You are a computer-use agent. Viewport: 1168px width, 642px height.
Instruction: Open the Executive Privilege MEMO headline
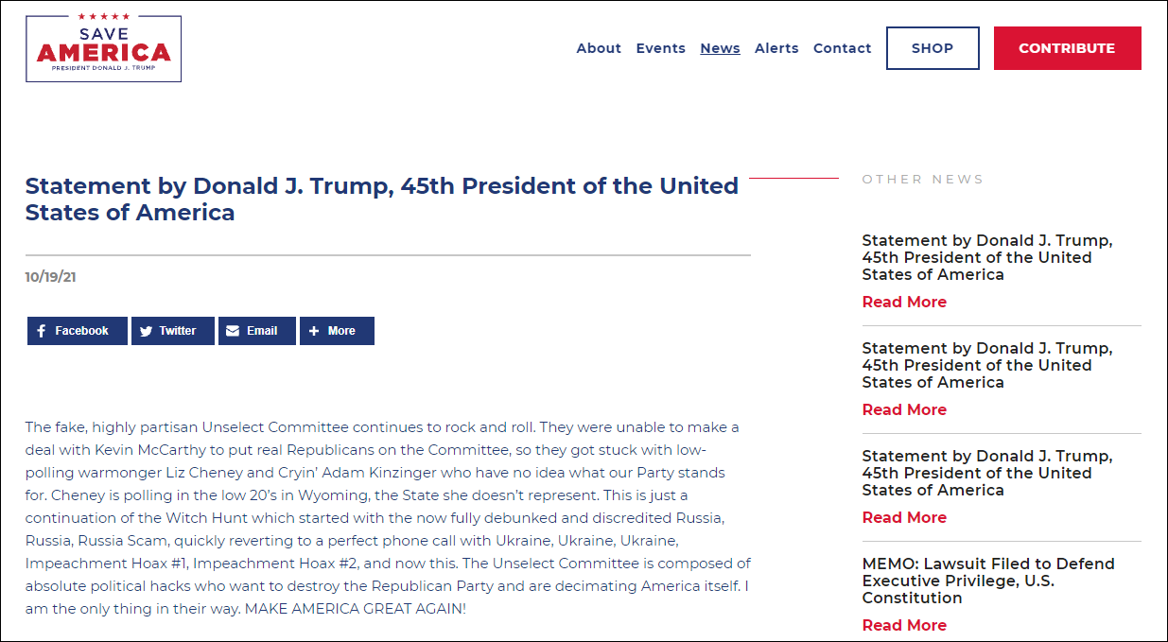click(987, 581)
